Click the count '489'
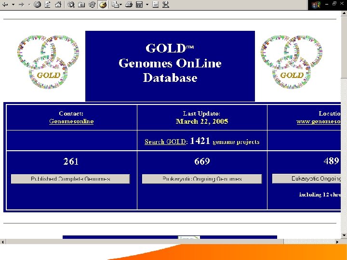Viewport: 347px width, 260px height. [x=331, y=161]
